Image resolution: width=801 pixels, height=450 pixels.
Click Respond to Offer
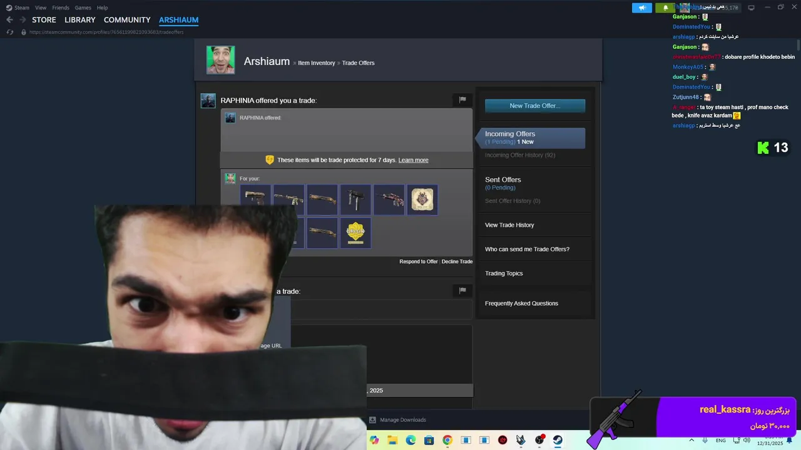419,261
